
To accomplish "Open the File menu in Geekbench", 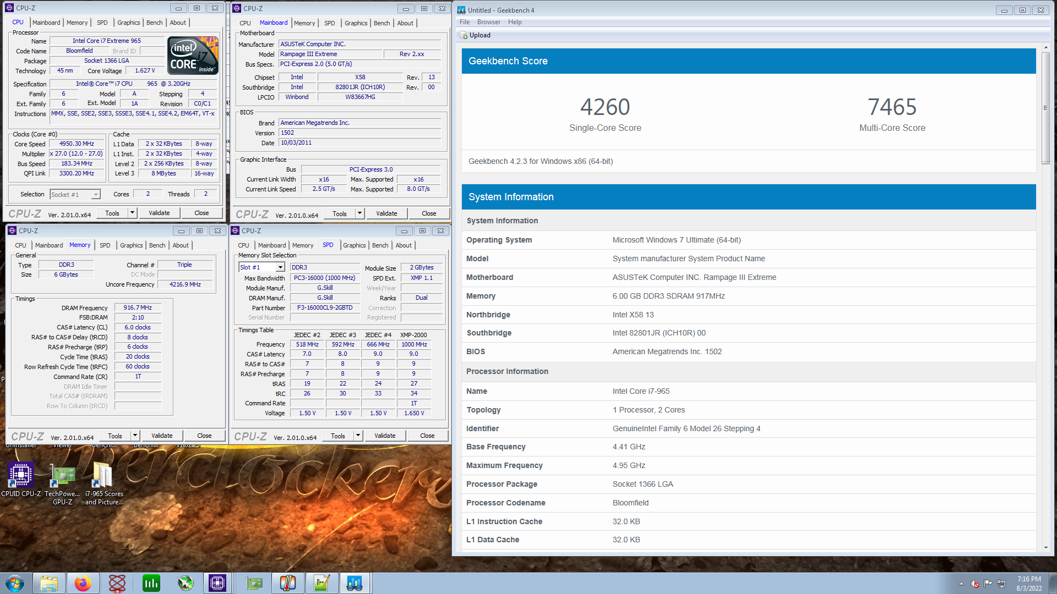I will point(465,22).
